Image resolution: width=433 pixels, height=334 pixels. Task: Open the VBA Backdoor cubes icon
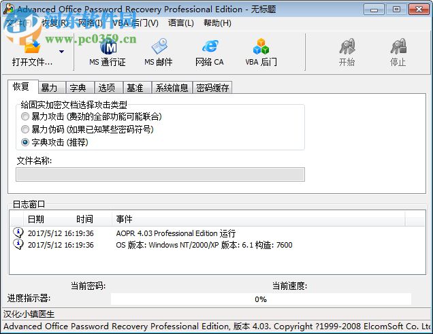261,46
